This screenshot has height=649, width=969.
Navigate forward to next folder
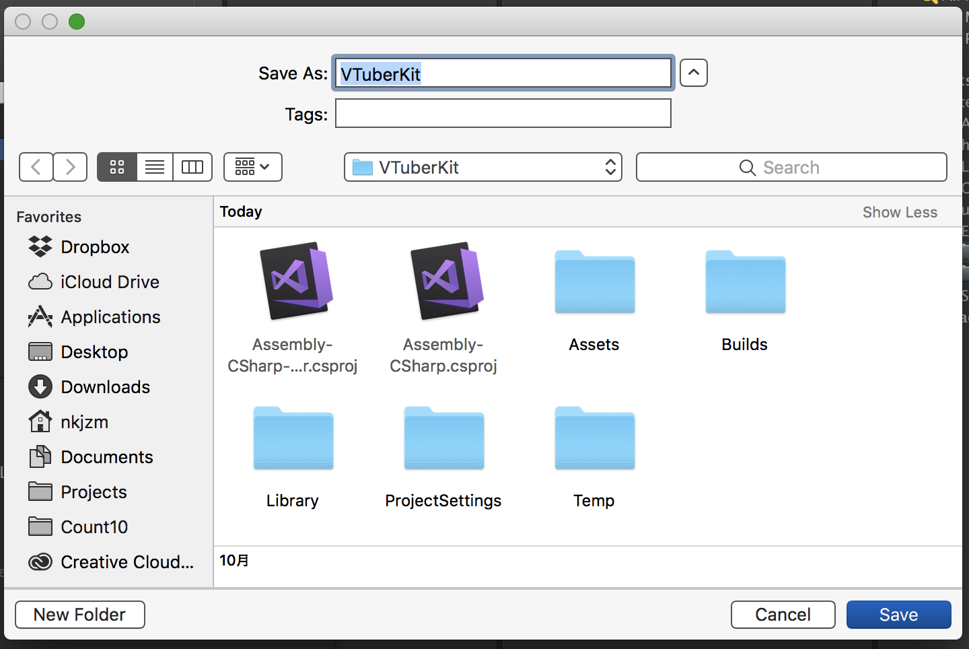(70, 167)
